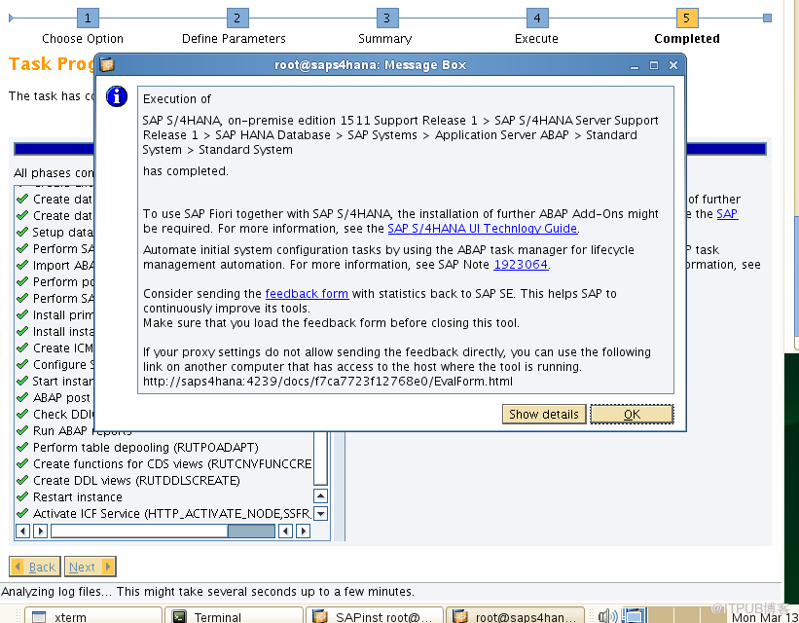Click the green check beside ABAP post
799x623 pixels.
pyautogui.click(x=22, y=397)
